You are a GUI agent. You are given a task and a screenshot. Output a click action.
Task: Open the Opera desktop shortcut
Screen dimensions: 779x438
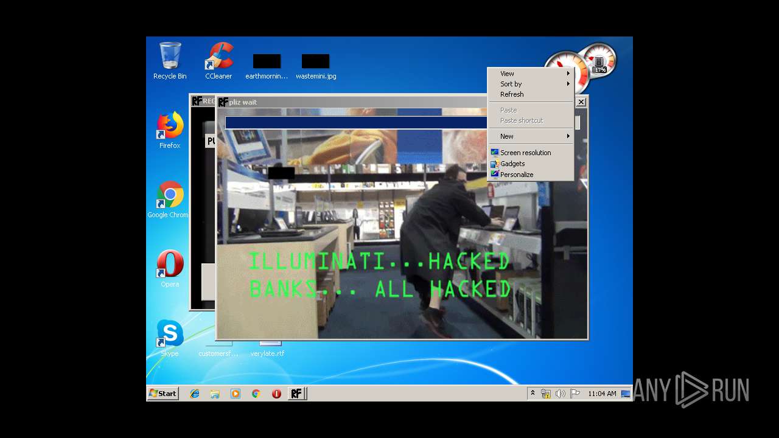point(170,268)
